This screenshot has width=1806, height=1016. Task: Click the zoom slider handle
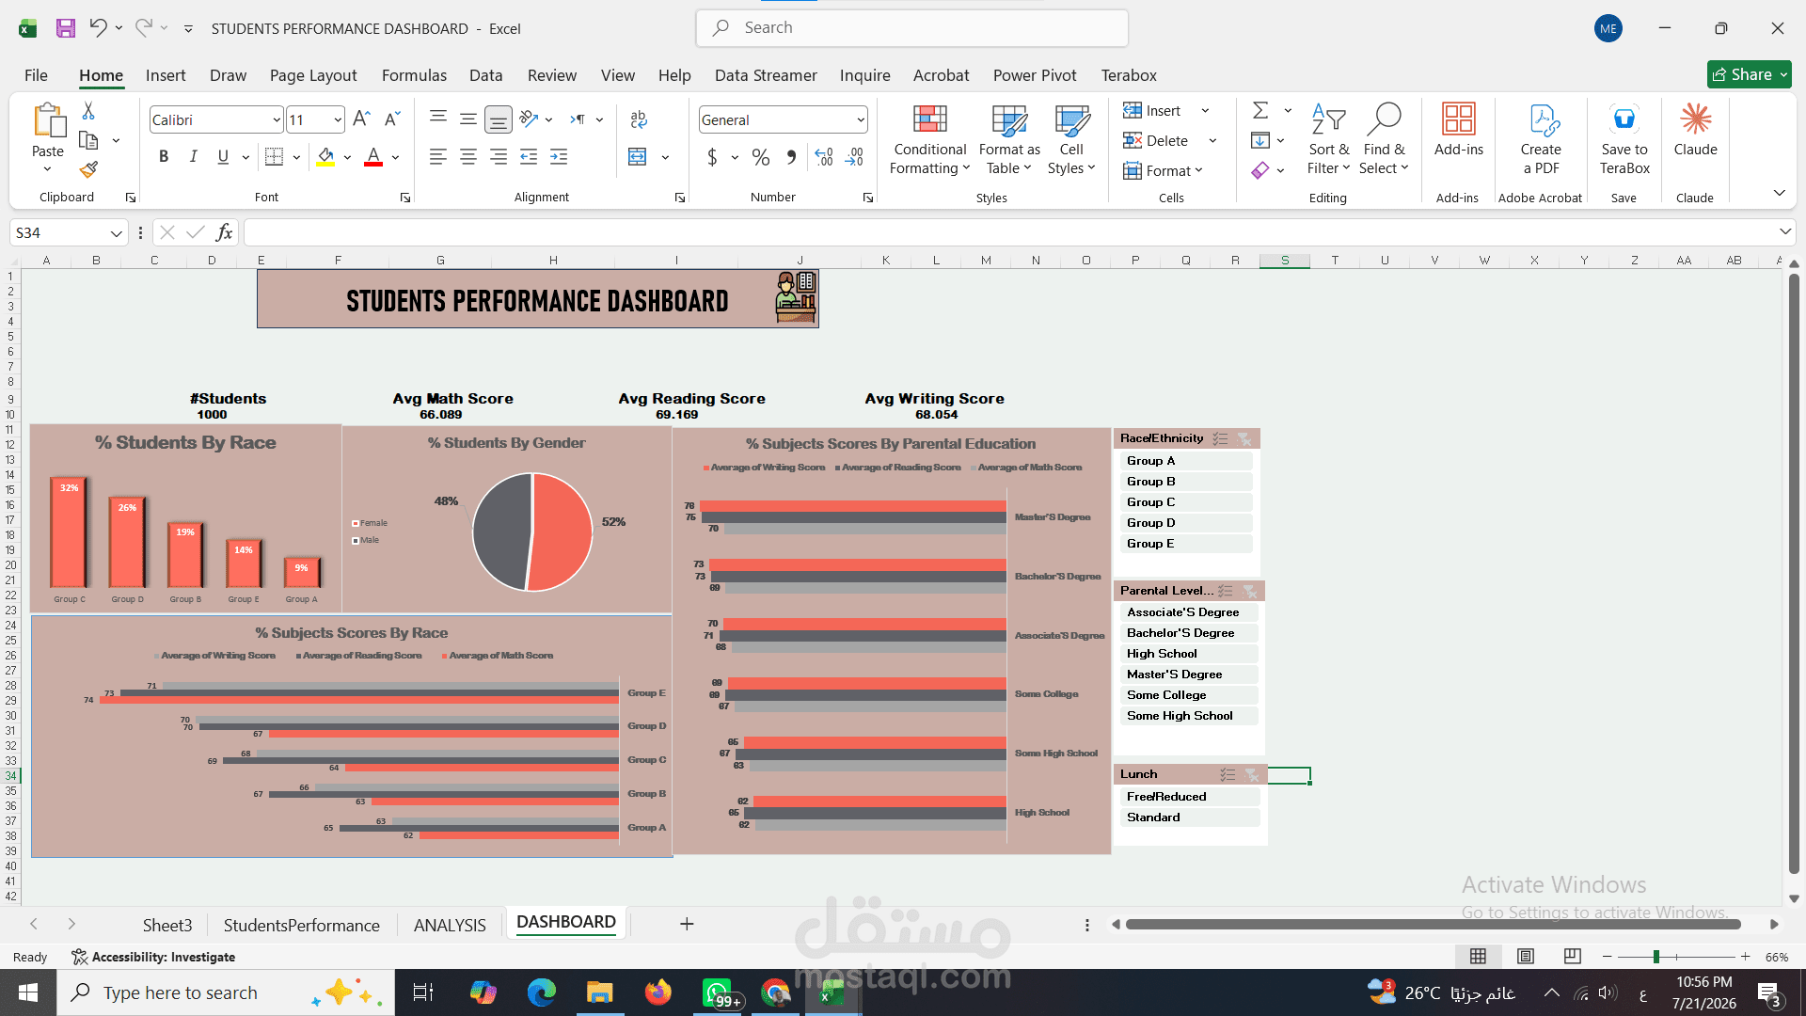click(1655, 957)
